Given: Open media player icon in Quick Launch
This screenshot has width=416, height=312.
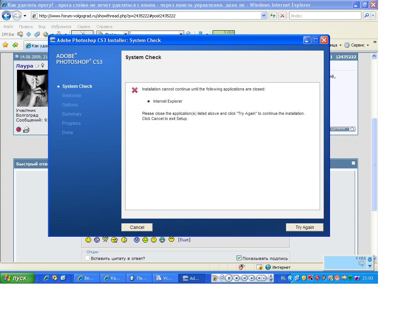Looking at the screenshot, I should tap(55, 278).
